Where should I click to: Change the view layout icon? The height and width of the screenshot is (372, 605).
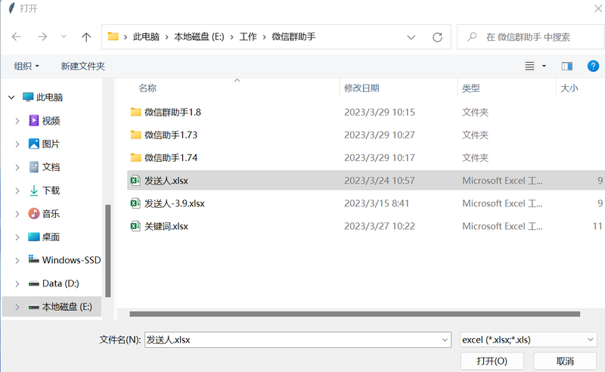coord(530,67)
